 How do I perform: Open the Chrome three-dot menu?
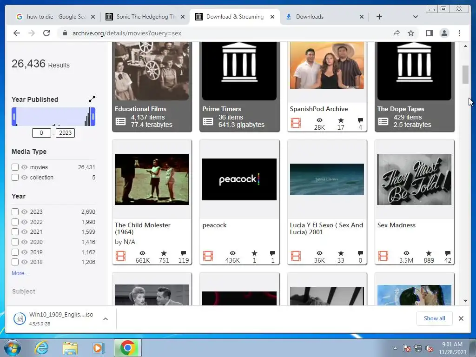click(459, 33)
